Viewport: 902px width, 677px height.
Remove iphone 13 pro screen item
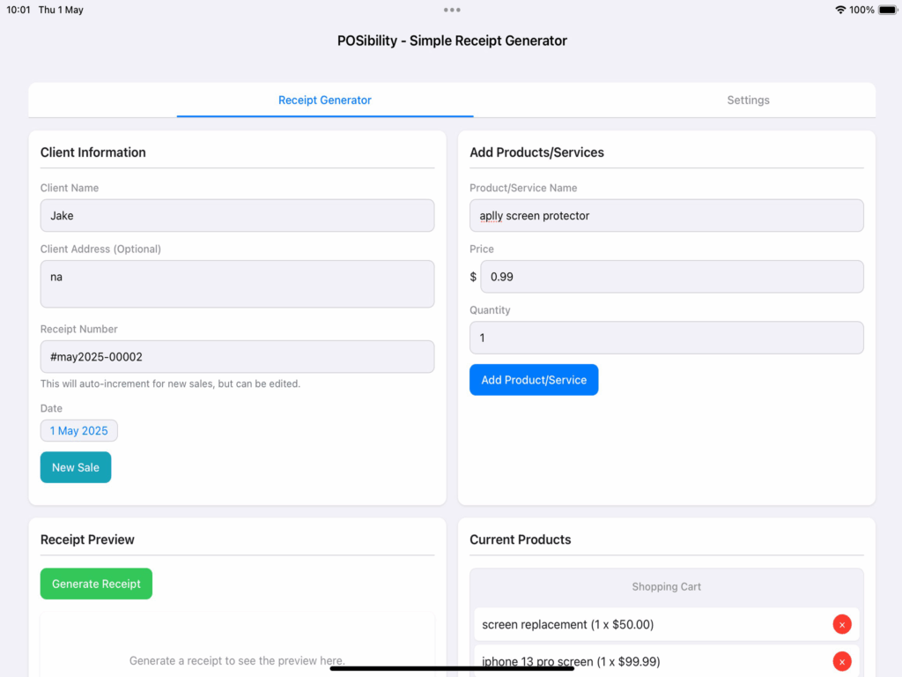click(841, 661)
